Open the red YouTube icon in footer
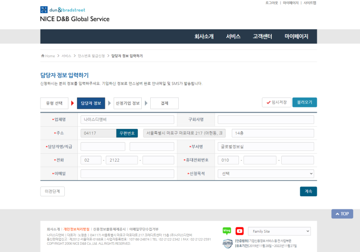 (x=239, y=231)
